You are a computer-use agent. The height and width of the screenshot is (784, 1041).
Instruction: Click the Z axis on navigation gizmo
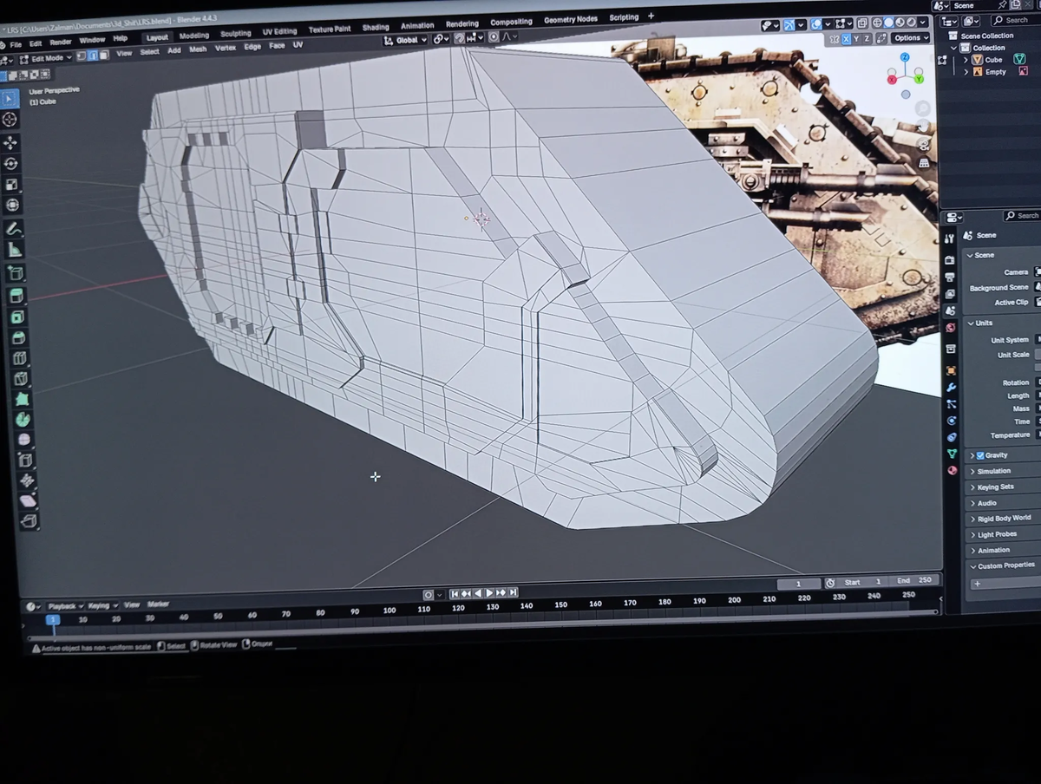905,57
